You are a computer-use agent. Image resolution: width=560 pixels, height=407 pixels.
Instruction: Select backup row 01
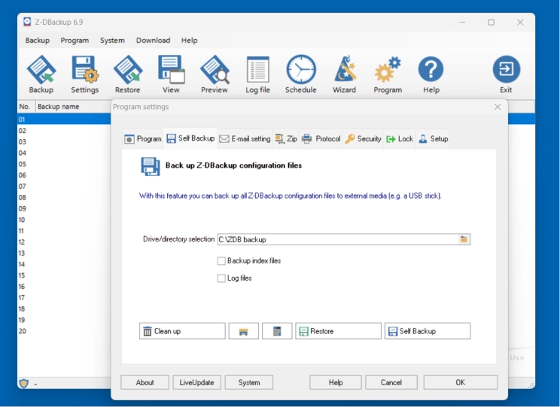(x=64, y=120)
